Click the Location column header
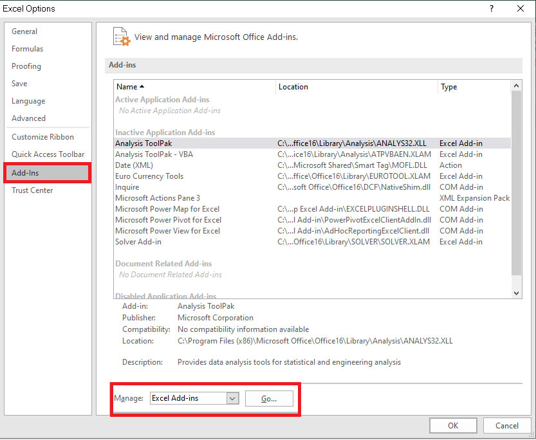The height and width of the screenshot is (440, 536). pyautogui.click(x=293, y=86)
